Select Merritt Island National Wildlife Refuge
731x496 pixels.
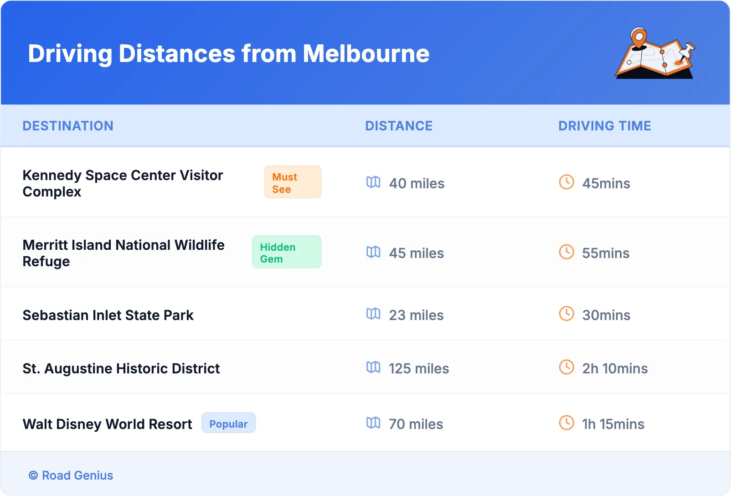(x=124, y=253)
